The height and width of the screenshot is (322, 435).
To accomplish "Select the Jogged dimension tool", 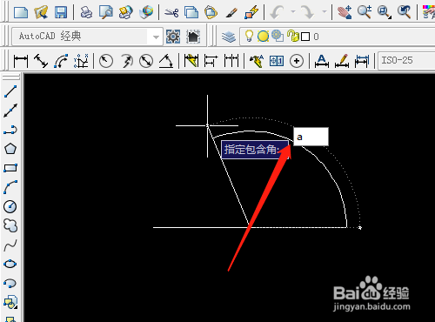I will click(x=126, y=61).
